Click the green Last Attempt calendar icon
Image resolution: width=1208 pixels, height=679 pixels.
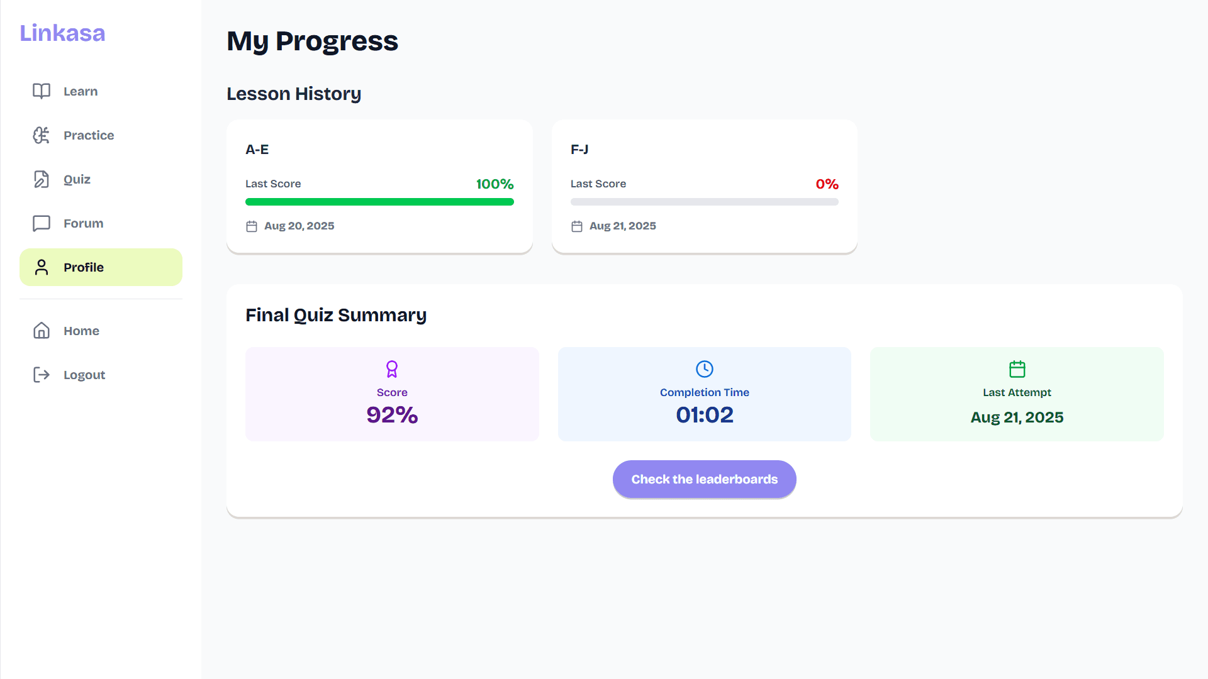pos(1016,369)
